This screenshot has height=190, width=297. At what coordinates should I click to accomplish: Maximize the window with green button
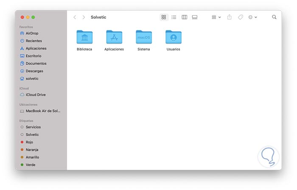33,17
